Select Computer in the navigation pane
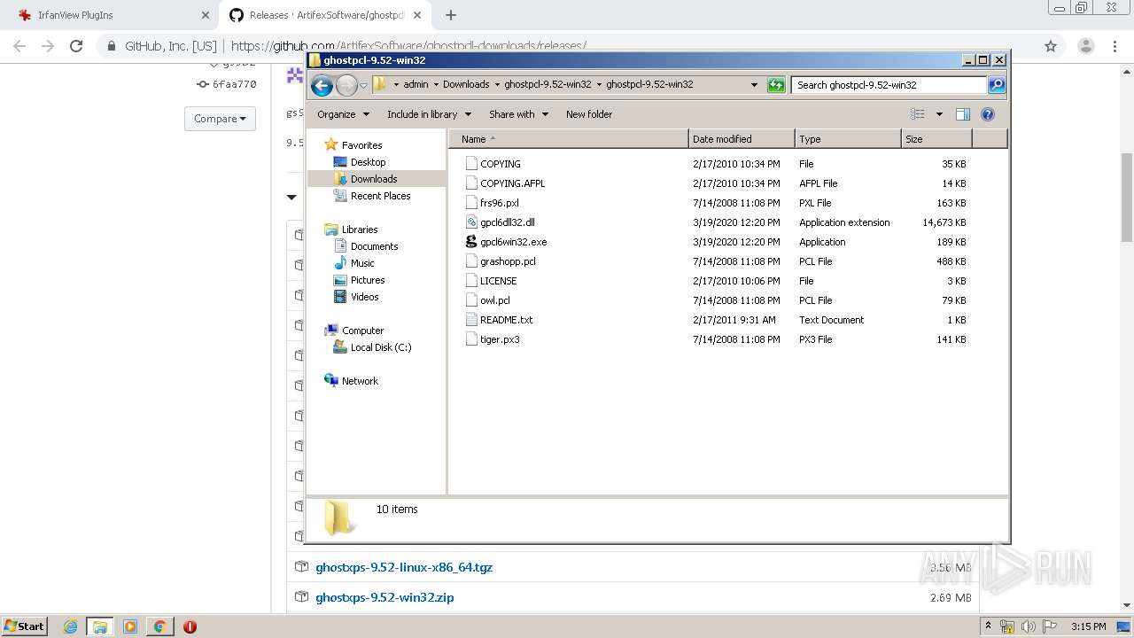This screenshot has width=1134, height=638. [354, 331]
